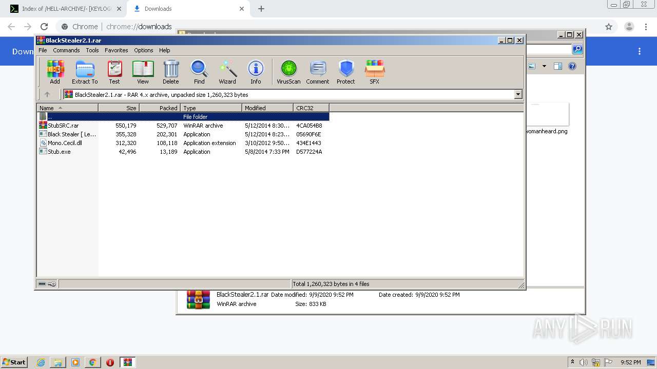
Task: Open the Favorites menu
Action: click(x=117, y=50)
